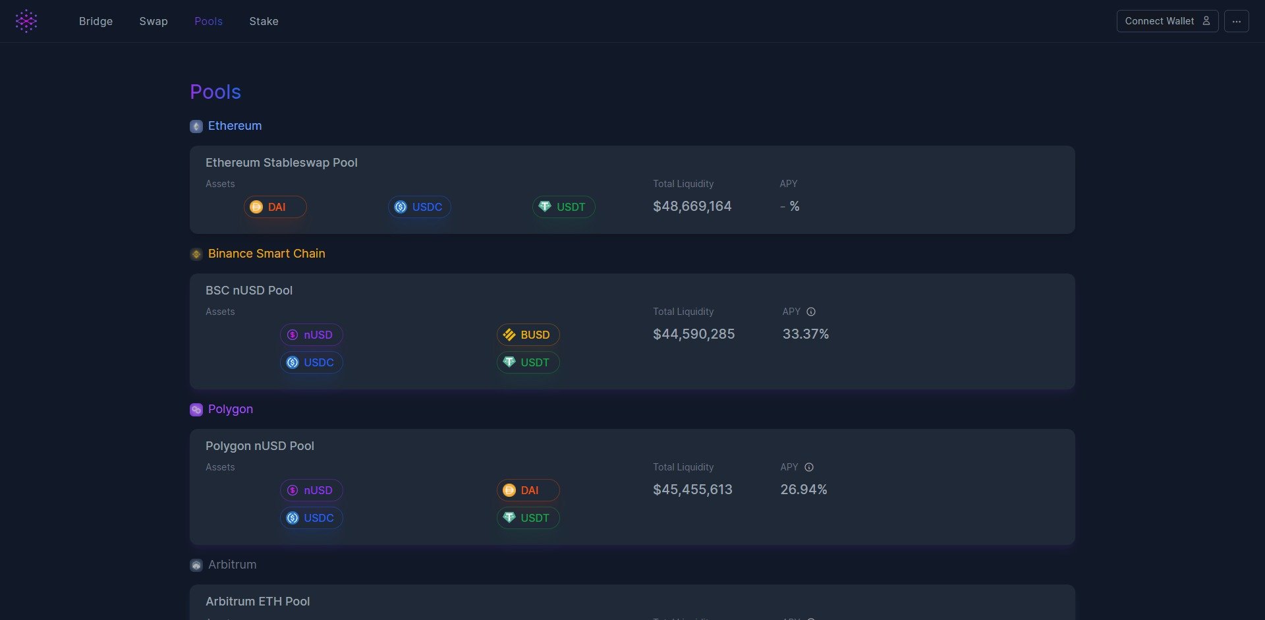This screenshot has height=620, width=1265.
Task: Click the Arbitrum chain icon
Action: (196, 565)
